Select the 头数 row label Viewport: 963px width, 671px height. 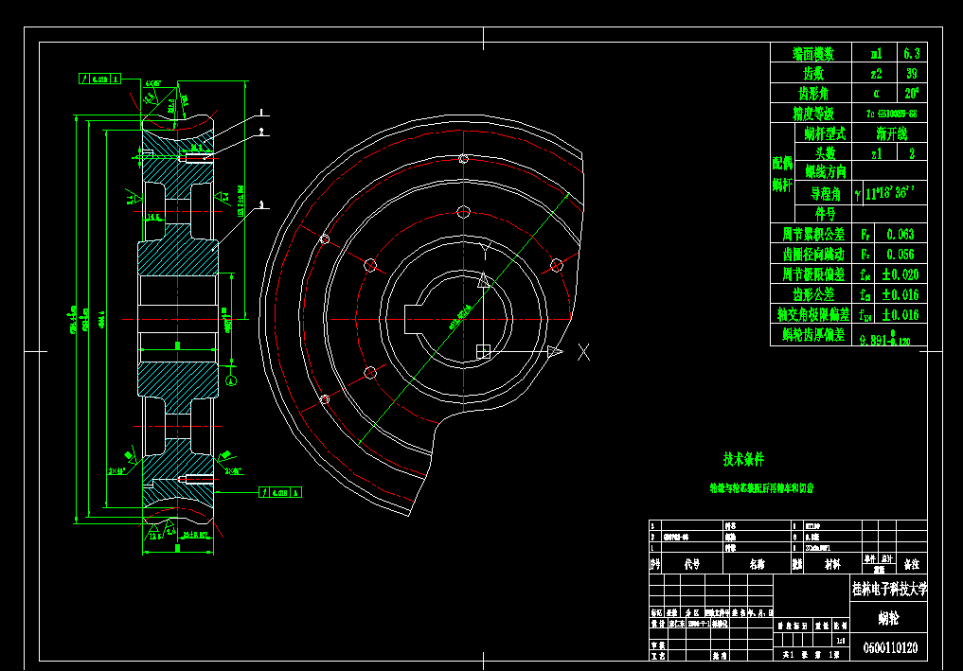point(825,153)
